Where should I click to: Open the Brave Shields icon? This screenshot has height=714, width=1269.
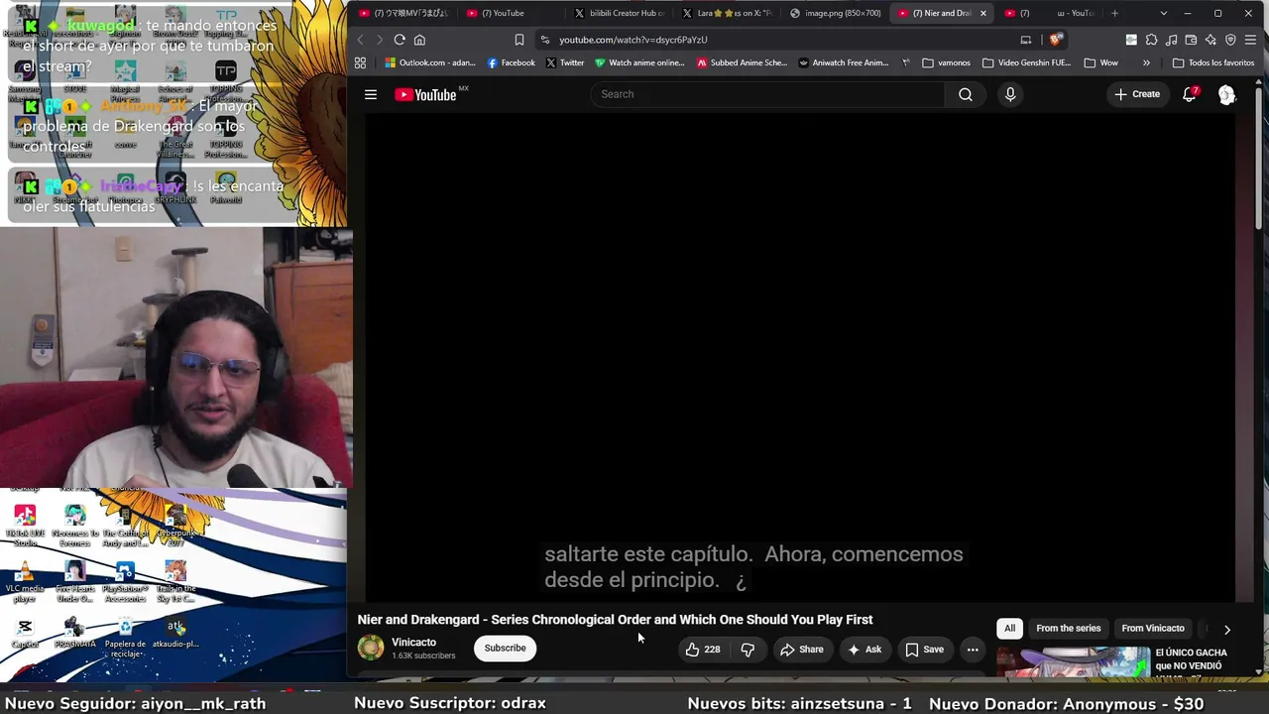(x=1055, y=40)
